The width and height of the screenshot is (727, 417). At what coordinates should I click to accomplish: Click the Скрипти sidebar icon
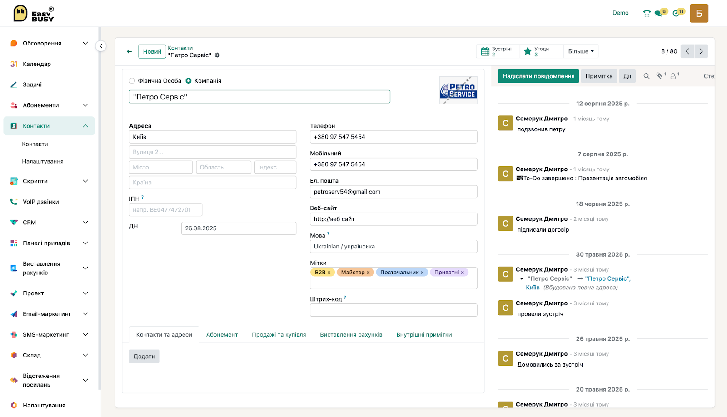coord(14,181)
